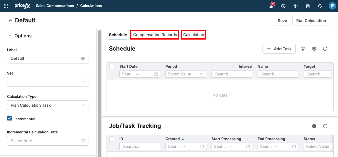This screenshot has height=157, width=338.
Task: Refresh the Job/Task Tracking table
Action: tap(325, 126)
